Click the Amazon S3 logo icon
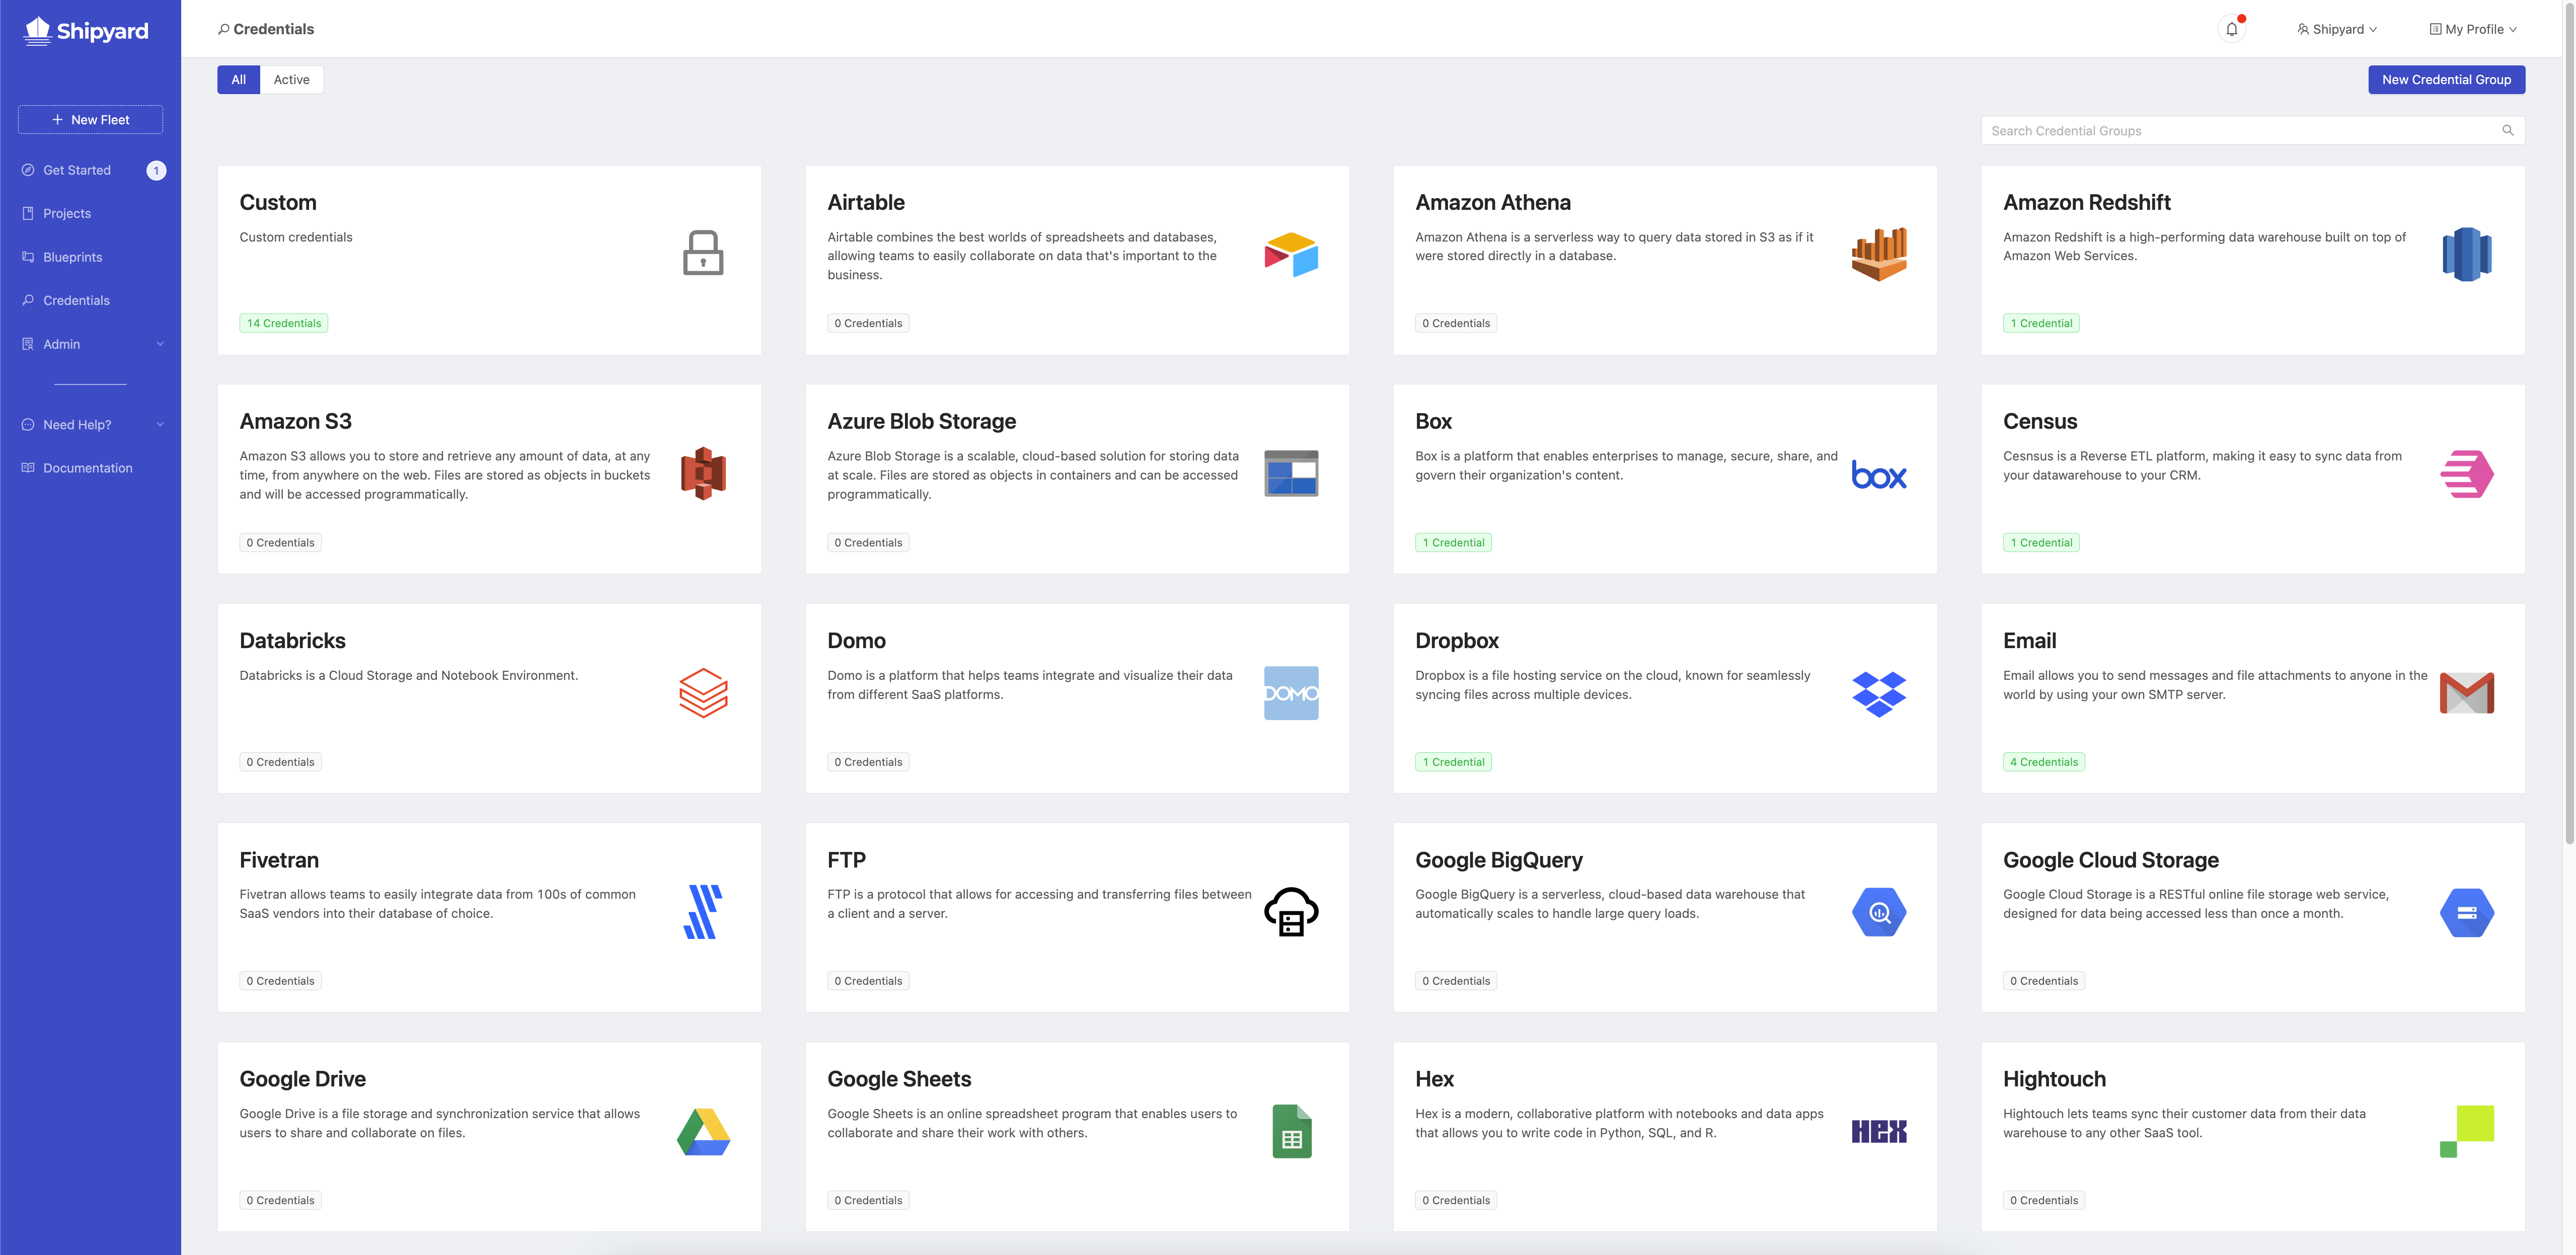 (703, 473)
